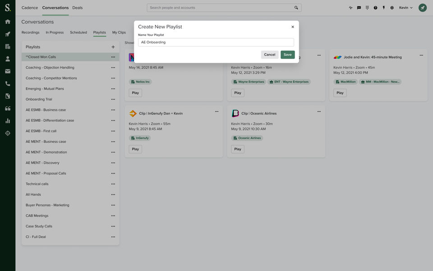Image resolution: width=433 pixels, height=271 pixels.
Task: Click the playlist name input field
Action: 216,42
